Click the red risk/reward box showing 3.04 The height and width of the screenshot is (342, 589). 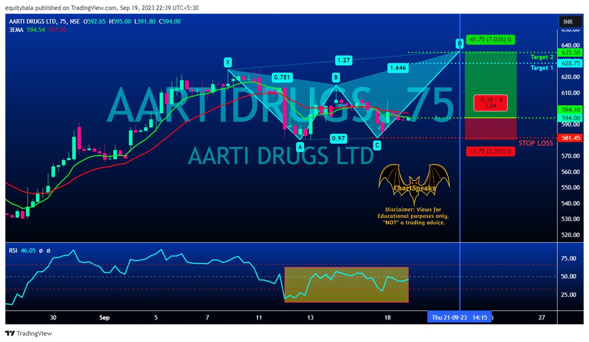[491, 102]
